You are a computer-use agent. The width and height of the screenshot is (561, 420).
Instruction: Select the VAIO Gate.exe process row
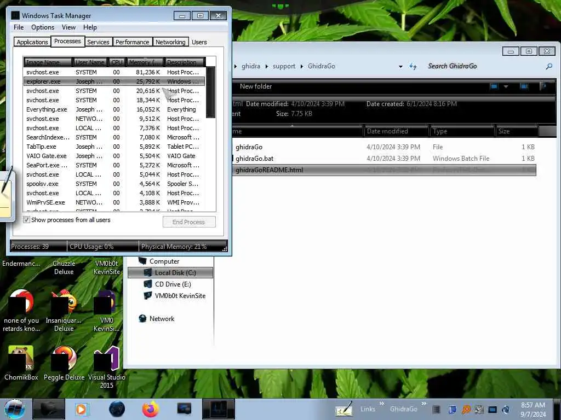tap(114, 156)
